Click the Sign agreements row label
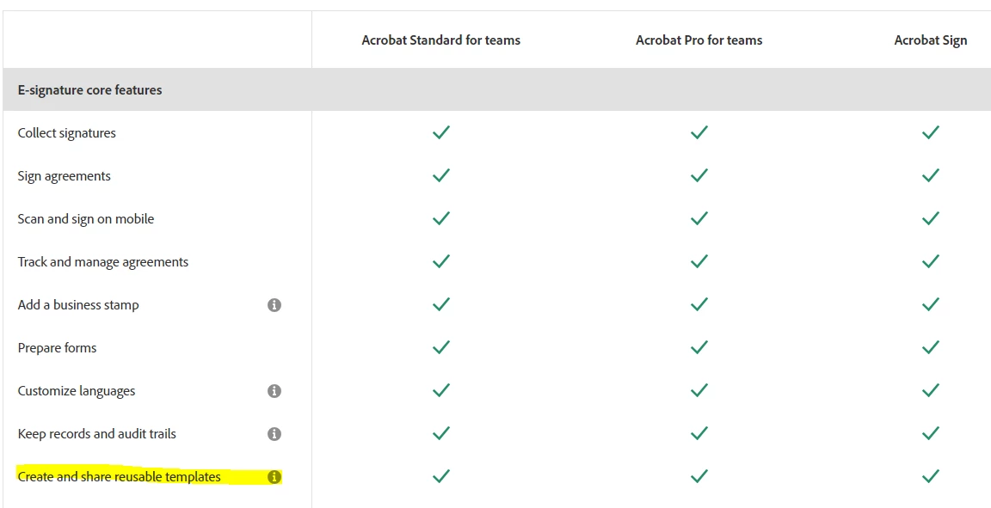The height and width of the screenshot is (508, 991). click(x=64, y=176)
